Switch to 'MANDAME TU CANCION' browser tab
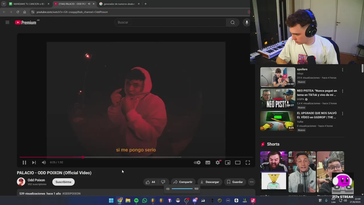This screenshot has width=364, height=205. [x=29, y=4]
